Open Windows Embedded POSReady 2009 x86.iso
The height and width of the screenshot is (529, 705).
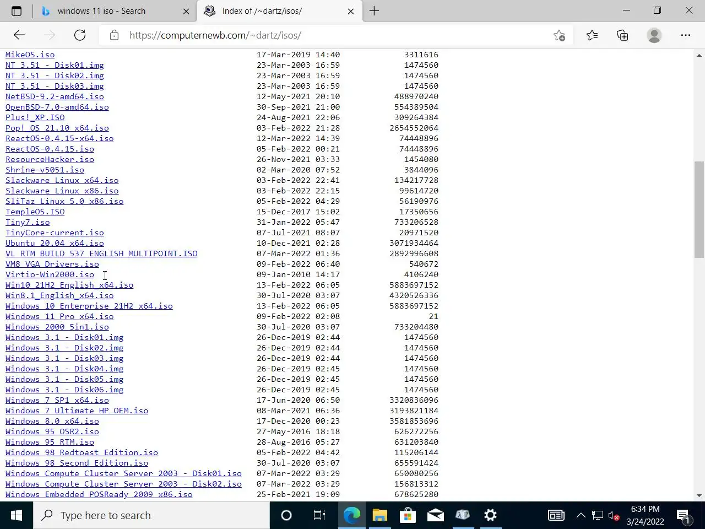99,494
